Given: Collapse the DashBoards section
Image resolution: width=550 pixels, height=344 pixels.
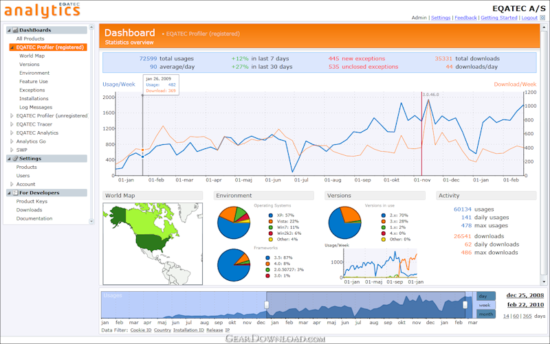Looking at the screenshot, I should click(9, 30).
